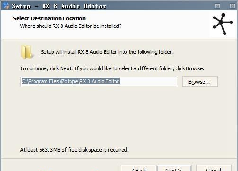The height and width of the screenshot is (171, 238).
Task: Click blank area inside destination folder field
Action: pyautogui.click(x=148, y=81)
